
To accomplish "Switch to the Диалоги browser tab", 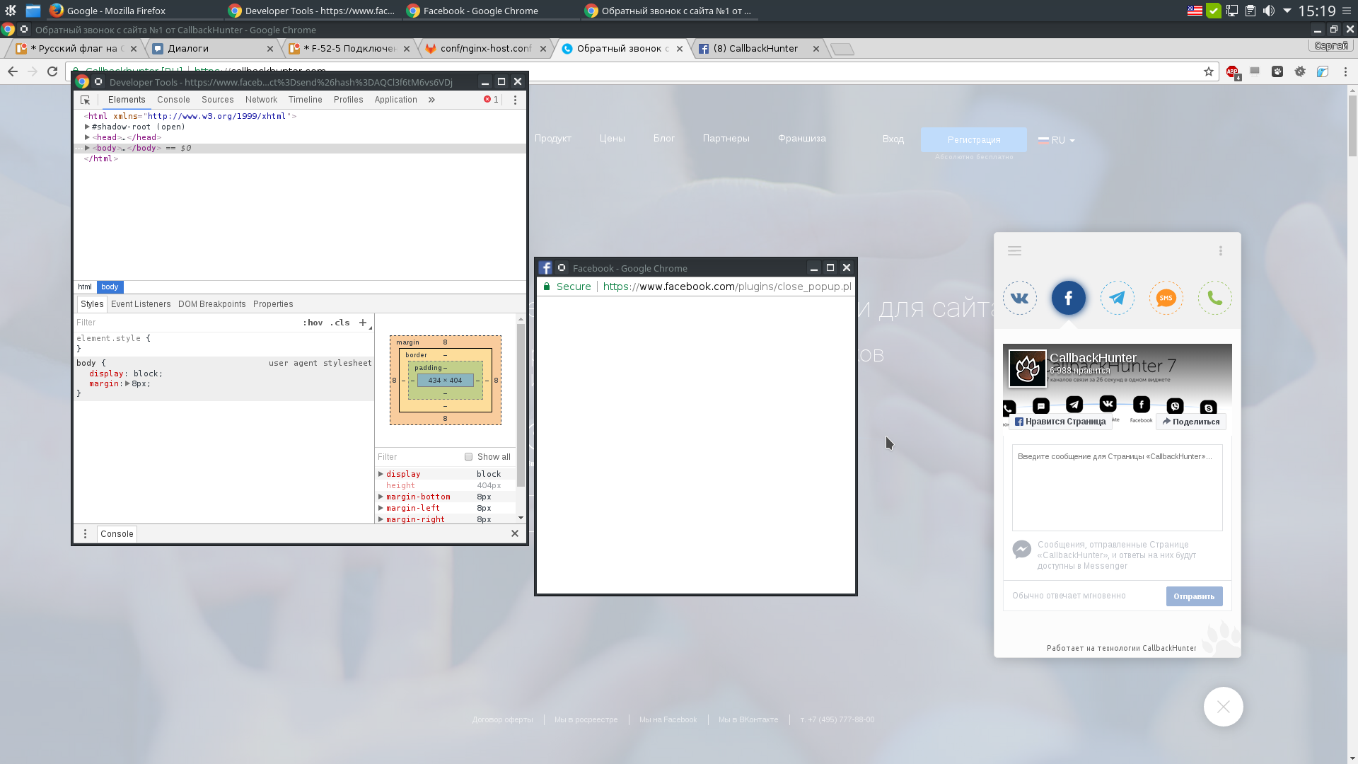I will click(x=214, y=48).
